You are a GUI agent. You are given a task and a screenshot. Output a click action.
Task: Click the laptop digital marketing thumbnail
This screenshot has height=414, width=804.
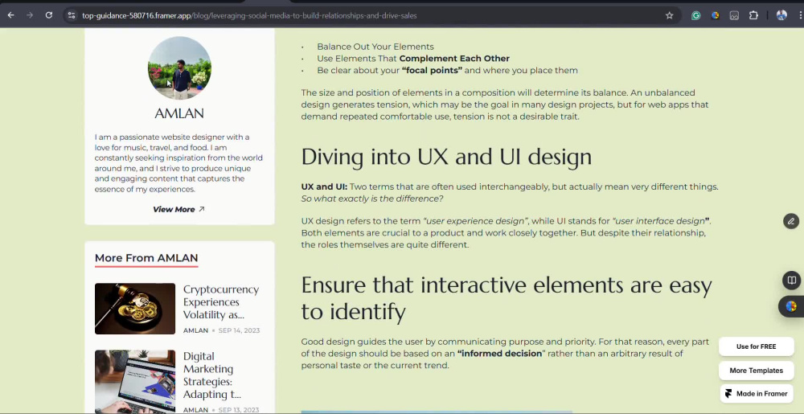[x=135, y=381]
